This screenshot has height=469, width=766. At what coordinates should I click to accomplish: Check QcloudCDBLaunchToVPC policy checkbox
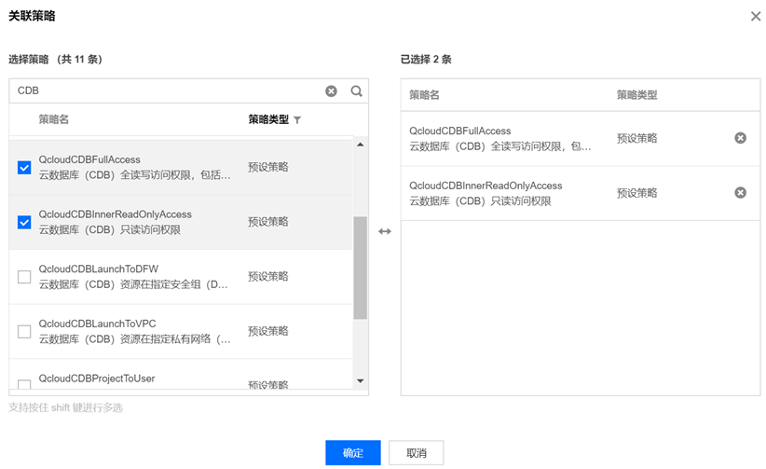24,332
